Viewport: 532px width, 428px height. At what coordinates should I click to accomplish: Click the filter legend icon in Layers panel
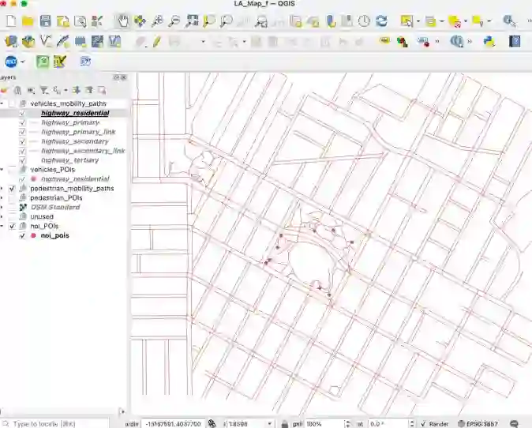click(x=44, y=91)
